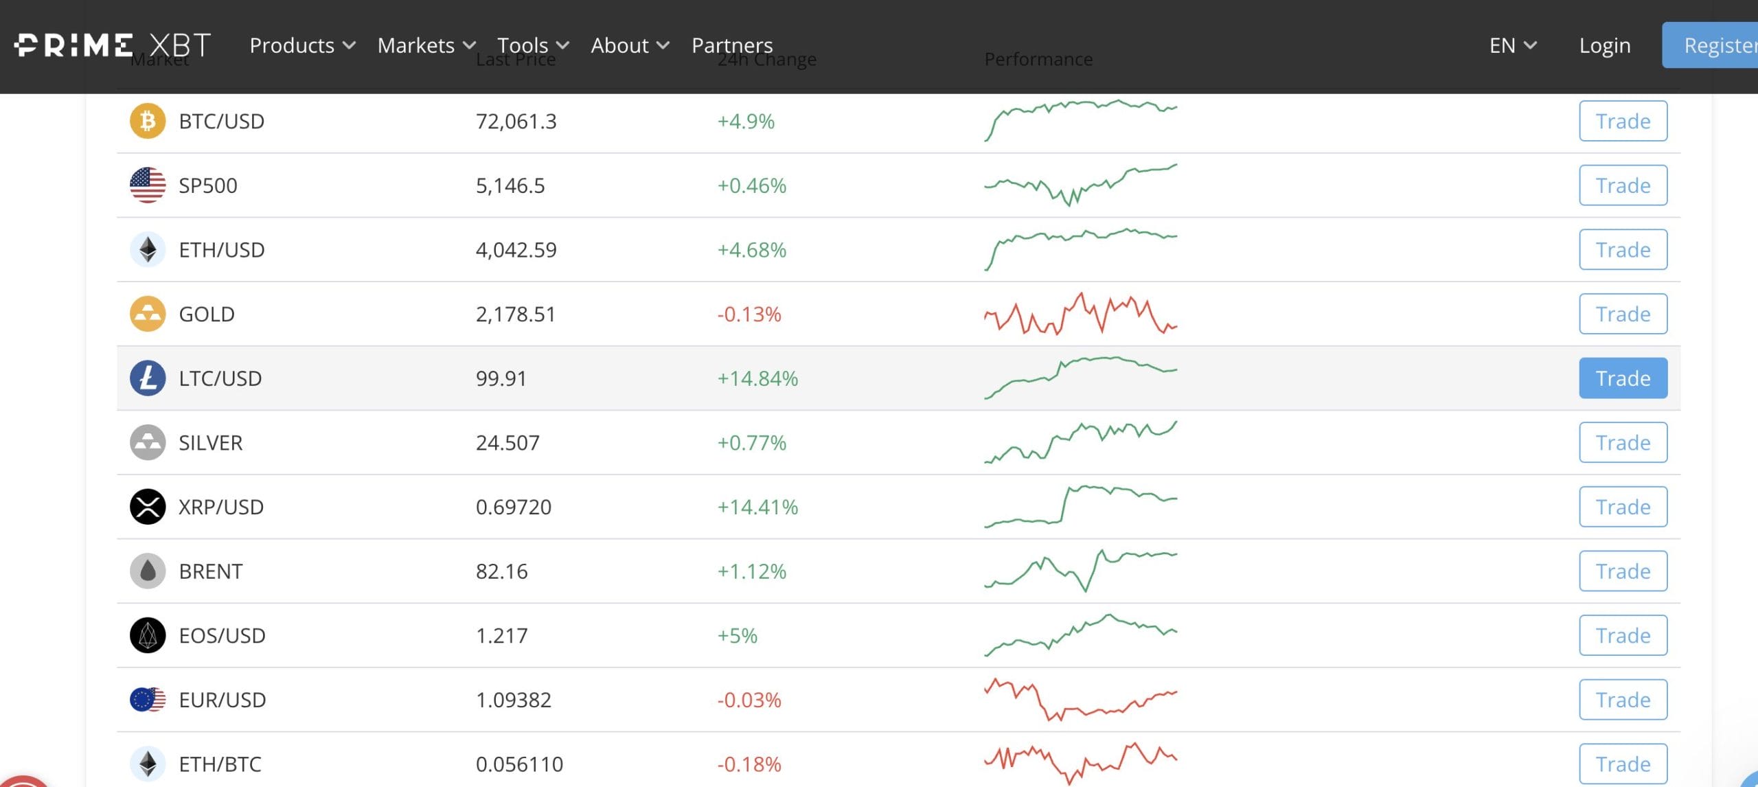Click Trade for GOLD
This screenshot has height=787, width=1758.
point(1623,314)
